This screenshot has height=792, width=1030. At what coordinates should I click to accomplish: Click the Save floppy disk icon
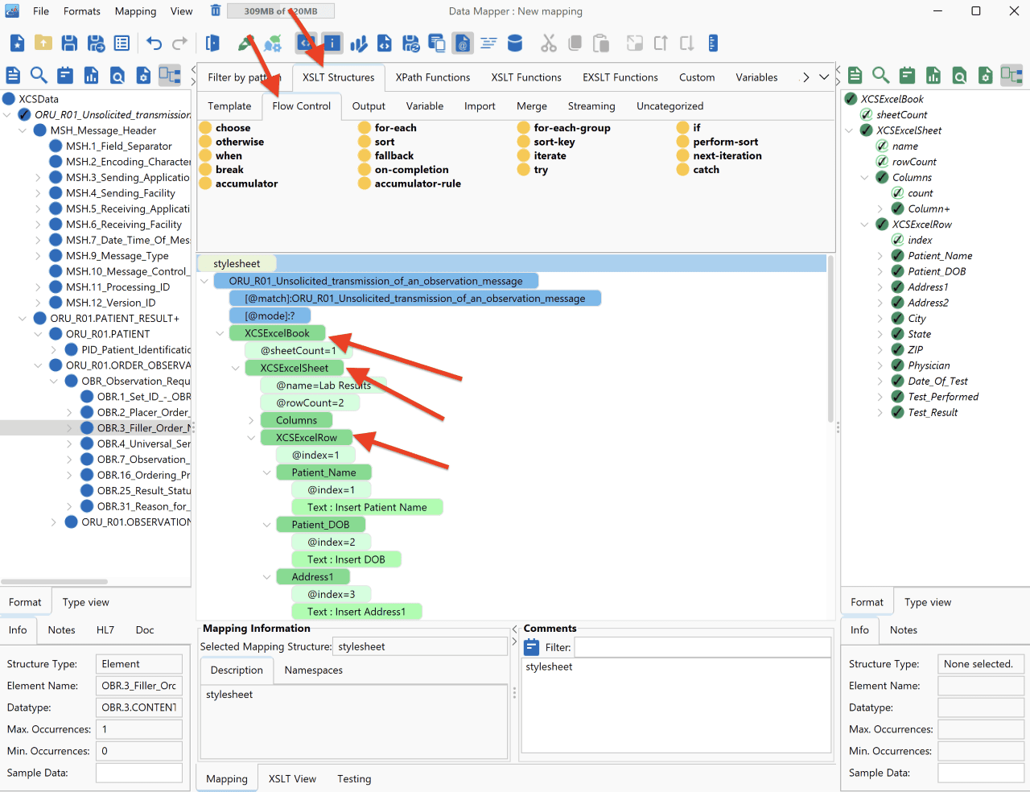click(x=69, y=43)
